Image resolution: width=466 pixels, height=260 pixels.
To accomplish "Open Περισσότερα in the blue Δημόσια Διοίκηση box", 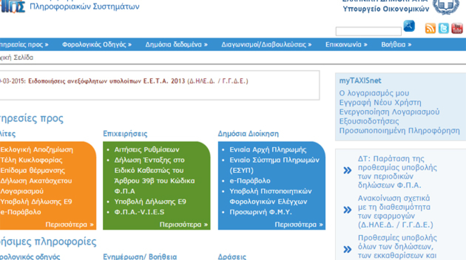I will 299,224.
